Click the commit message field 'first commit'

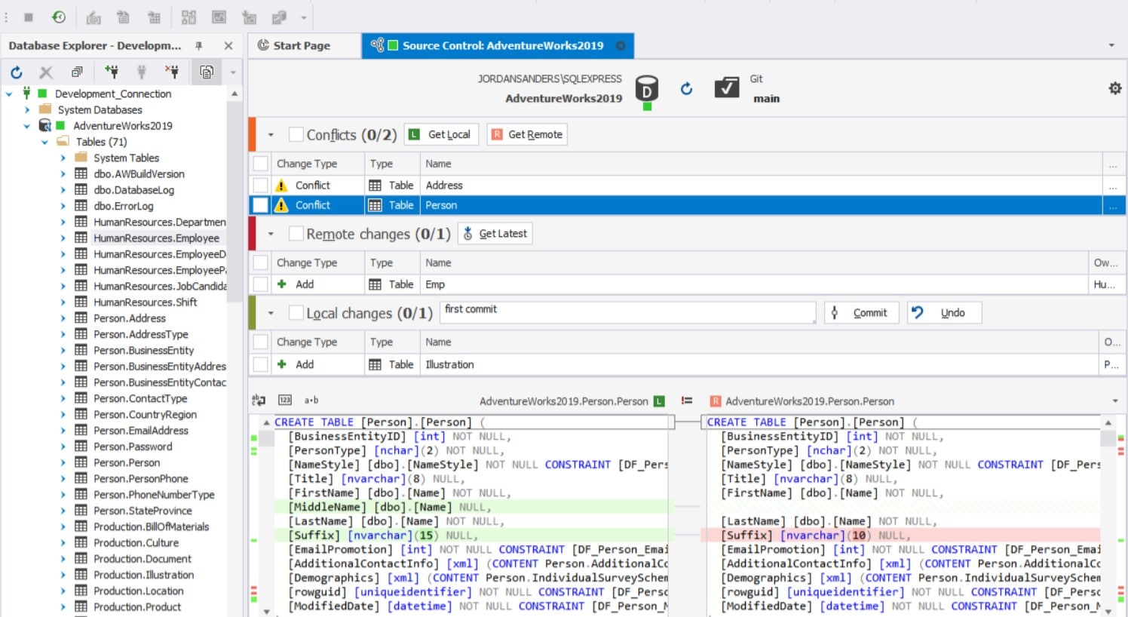click(x=628, y=312)
